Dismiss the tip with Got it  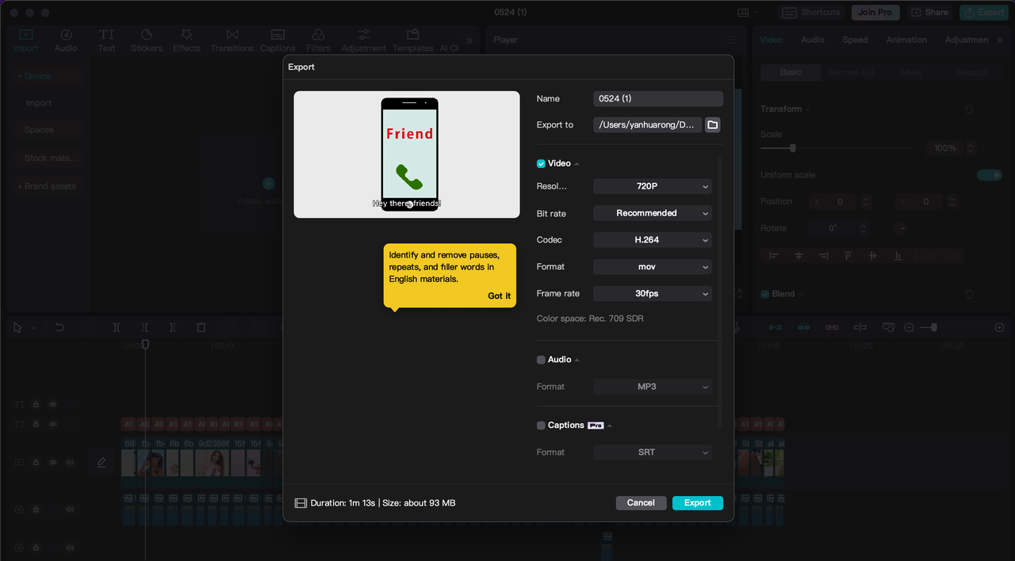(x=500, y=296)
